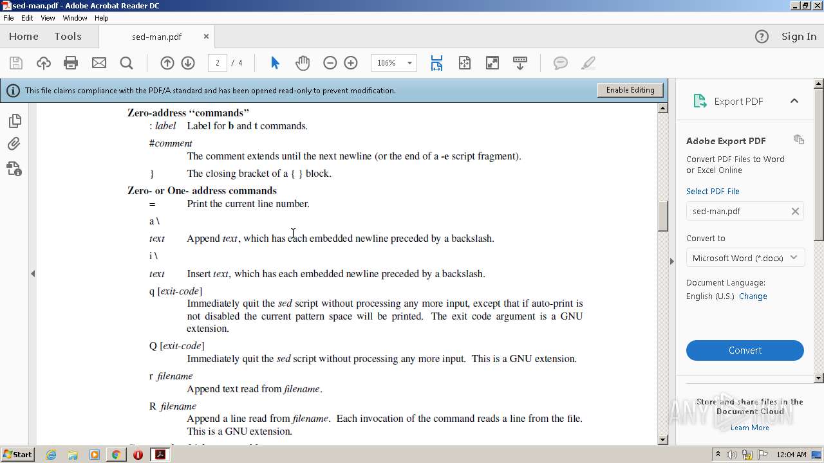This screenshot has height=463, width=824.
Task: Click the taskbar volume speaker icon
Action: (732, 455)
